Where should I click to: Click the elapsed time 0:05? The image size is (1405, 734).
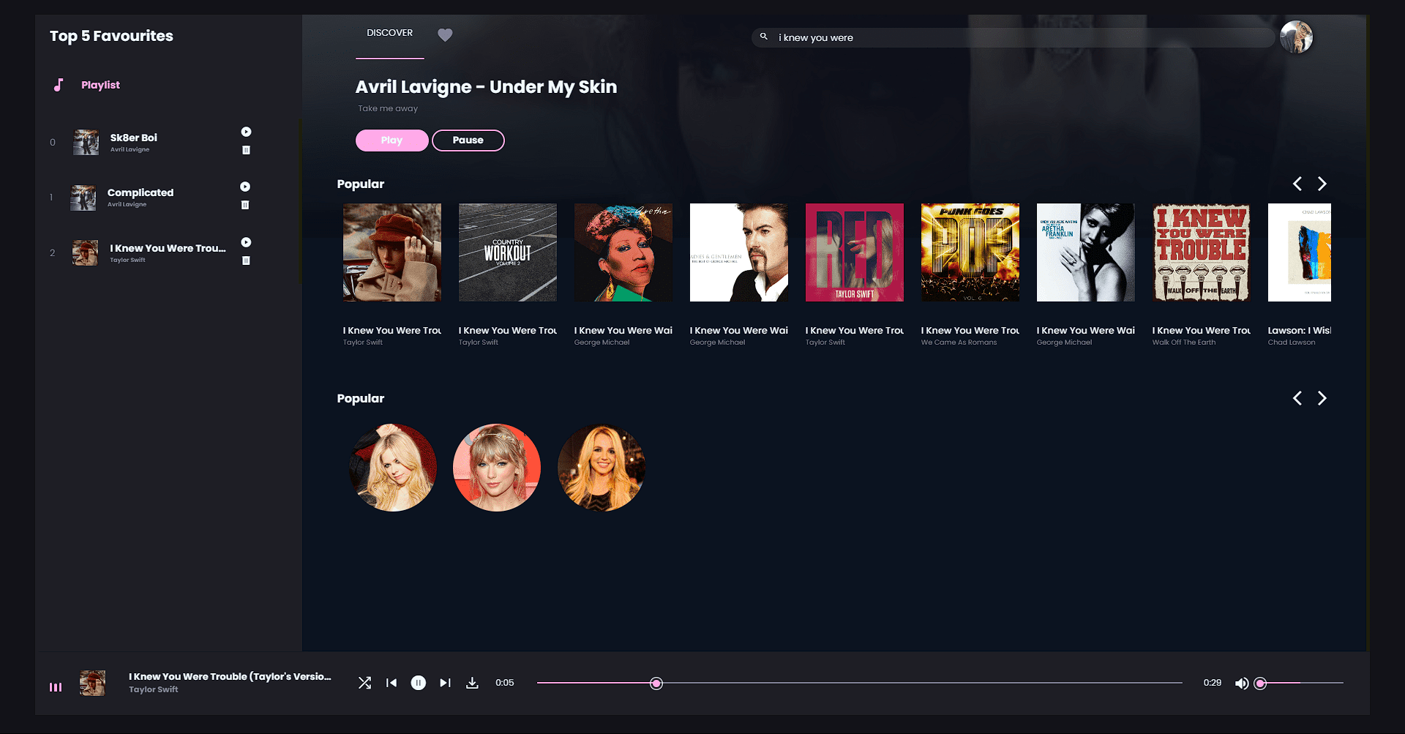[x=504, y=683]
